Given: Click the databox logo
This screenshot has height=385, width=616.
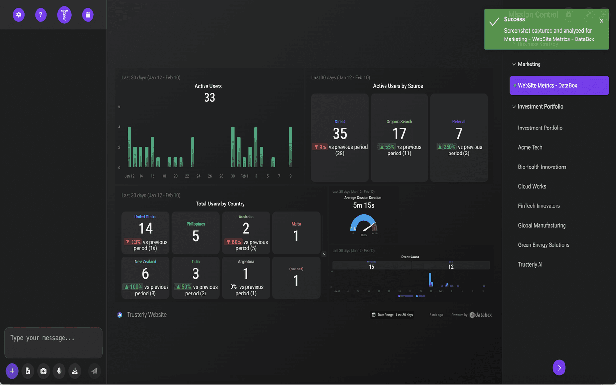Looking at the screenshot, I should (481, 315).
